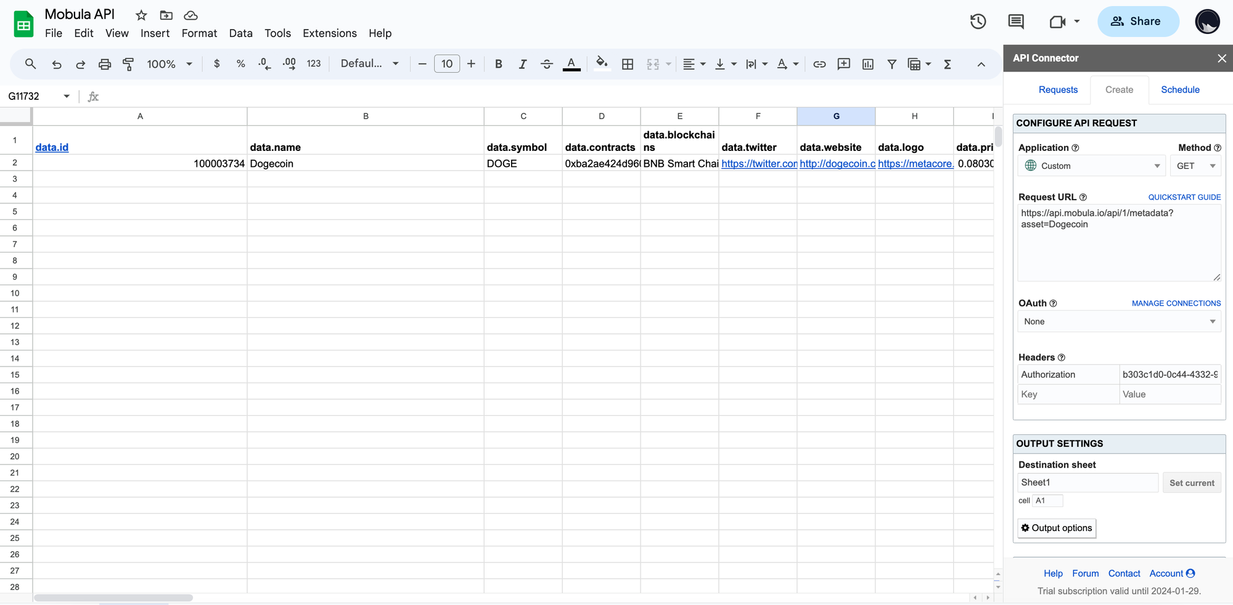This screenshot has height=605, width=1233.
Task: Click the Destination sheet input field
Action: tap(1088, 483)
